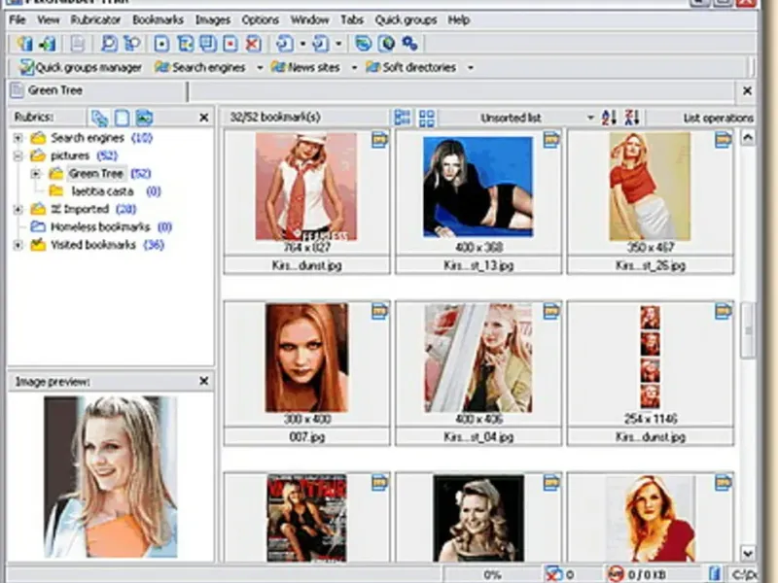Select the Homeless bookmarks tree item
This screenshot has width=778, height=583.
click(100, 226)
